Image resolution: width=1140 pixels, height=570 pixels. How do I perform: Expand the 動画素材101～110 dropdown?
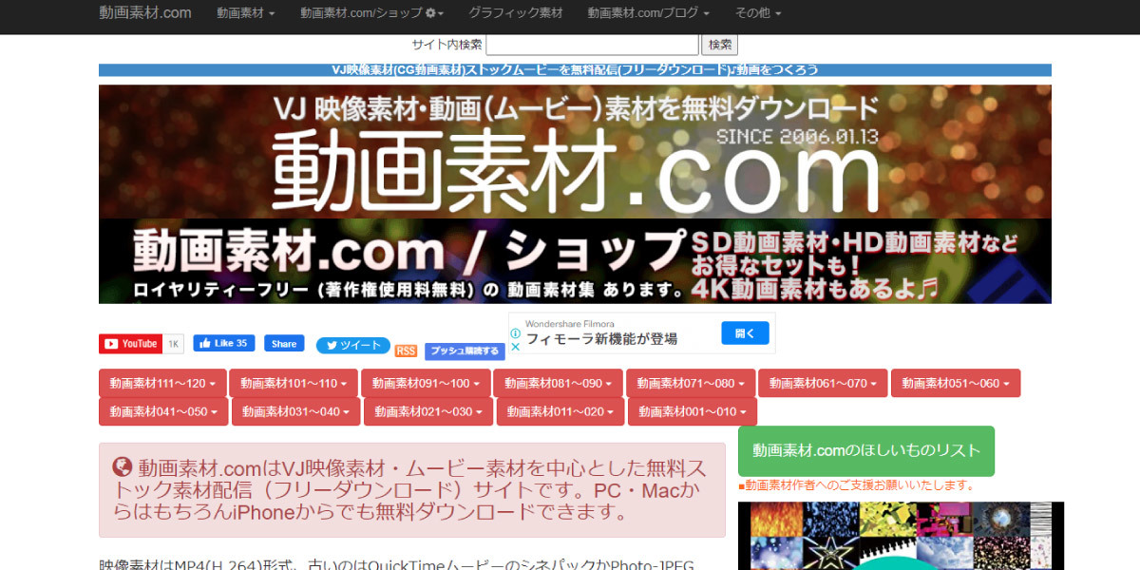[x=294, y=383]
